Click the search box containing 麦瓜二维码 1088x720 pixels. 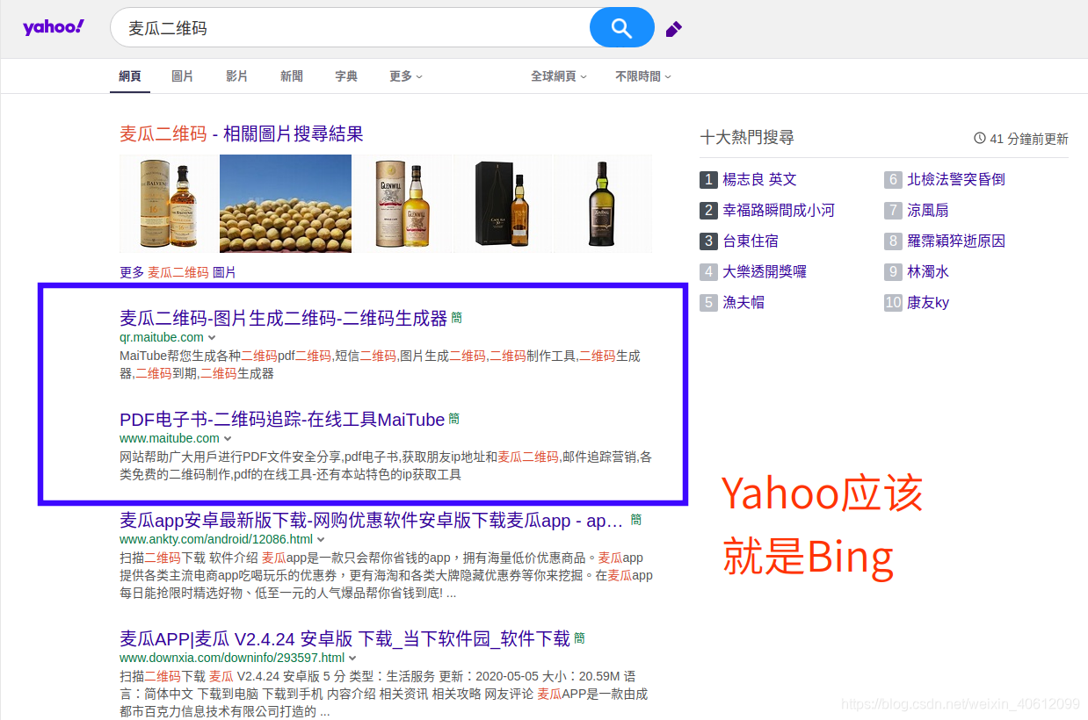click(350, 28)
